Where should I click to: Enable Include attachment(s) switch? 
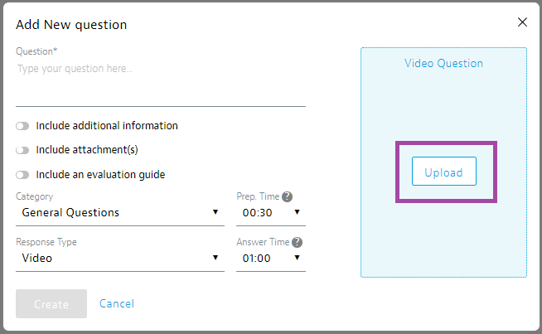coord(22,150)
